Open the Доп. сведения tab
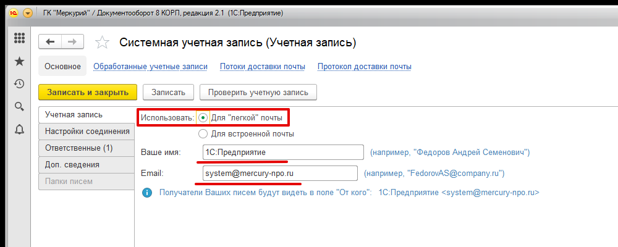 tap(85, 164)
